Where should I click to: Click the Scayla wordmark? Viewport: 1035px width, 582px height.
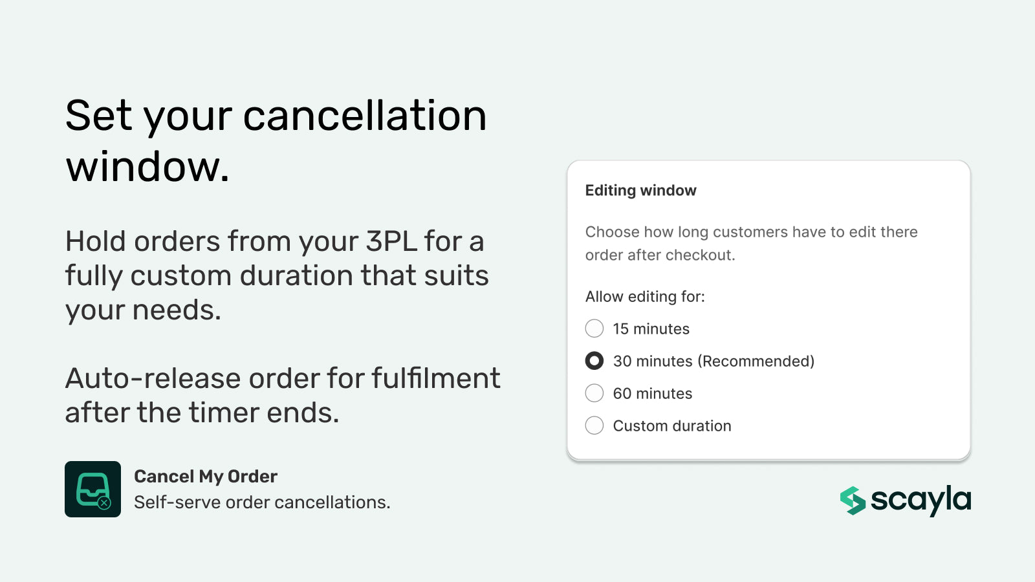[x=919, y=499]
